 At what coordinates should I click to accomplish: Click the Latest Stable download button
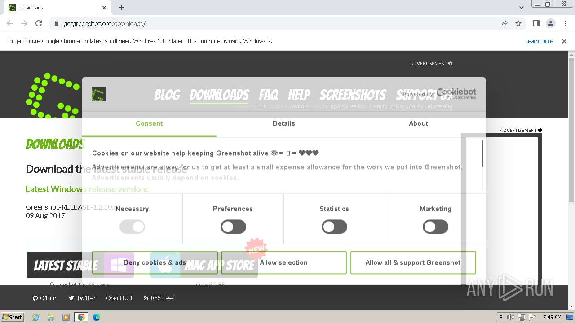(81, 265)
